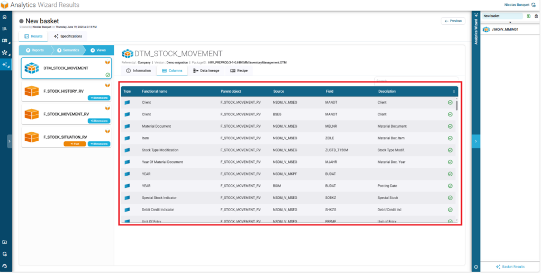Click the green check status on Material Document row
The height and width of the screenshot is (273, 542).
[450, 126]
